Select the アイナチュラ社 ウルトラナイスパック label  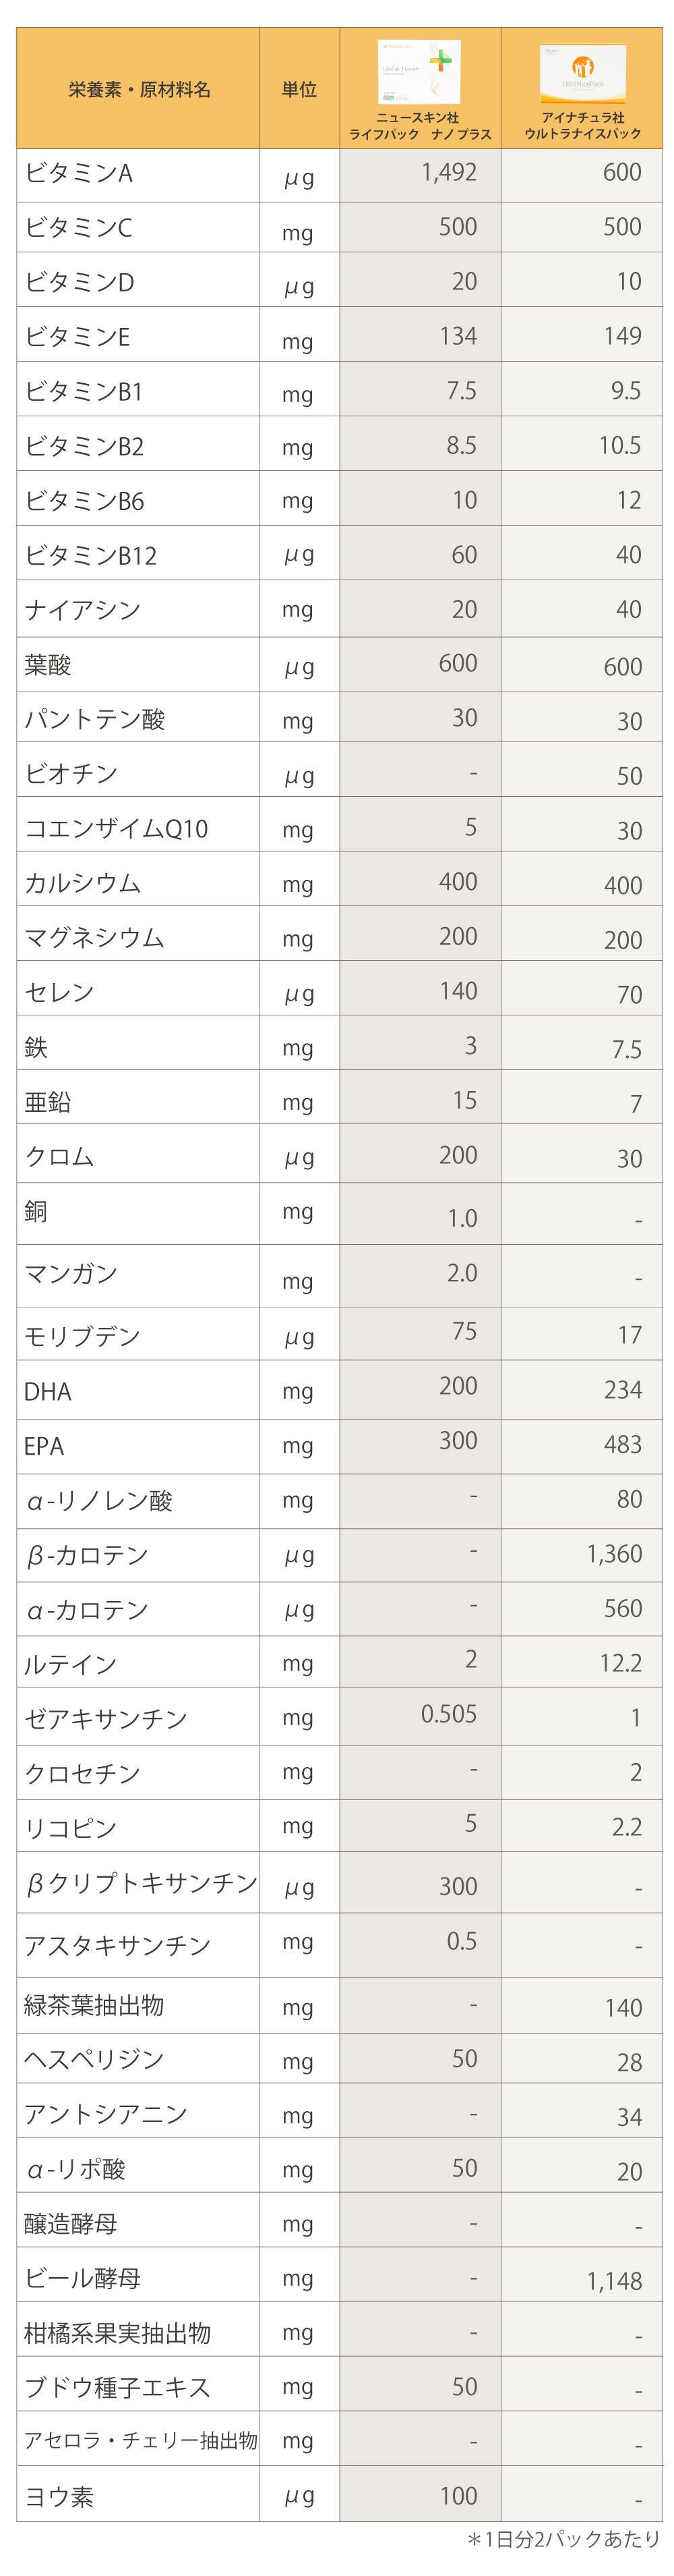tap(582, 126)
